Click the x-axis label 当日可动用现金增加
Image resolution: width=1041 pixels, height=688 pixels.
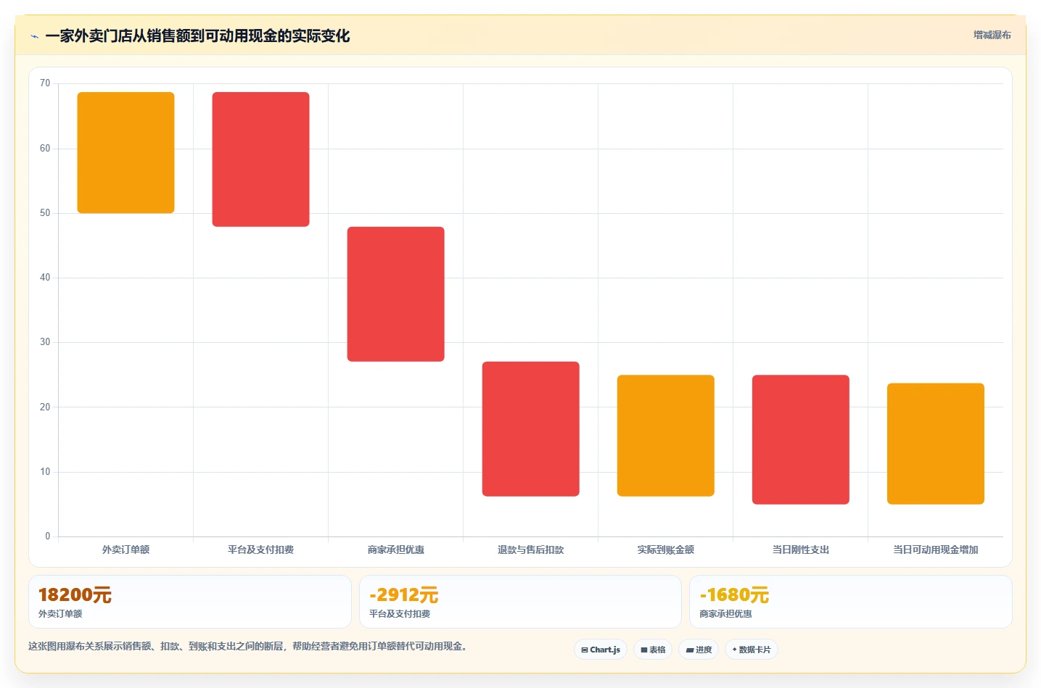click(x=936, y=550)
